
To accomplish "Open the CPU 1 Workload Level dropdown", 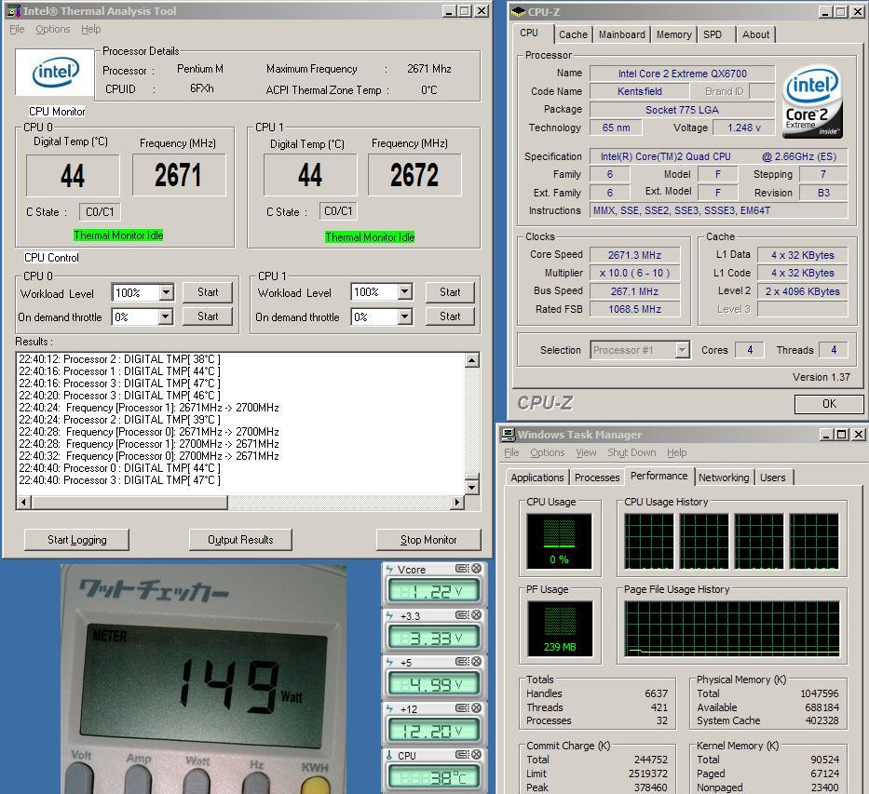I will 405,291.
